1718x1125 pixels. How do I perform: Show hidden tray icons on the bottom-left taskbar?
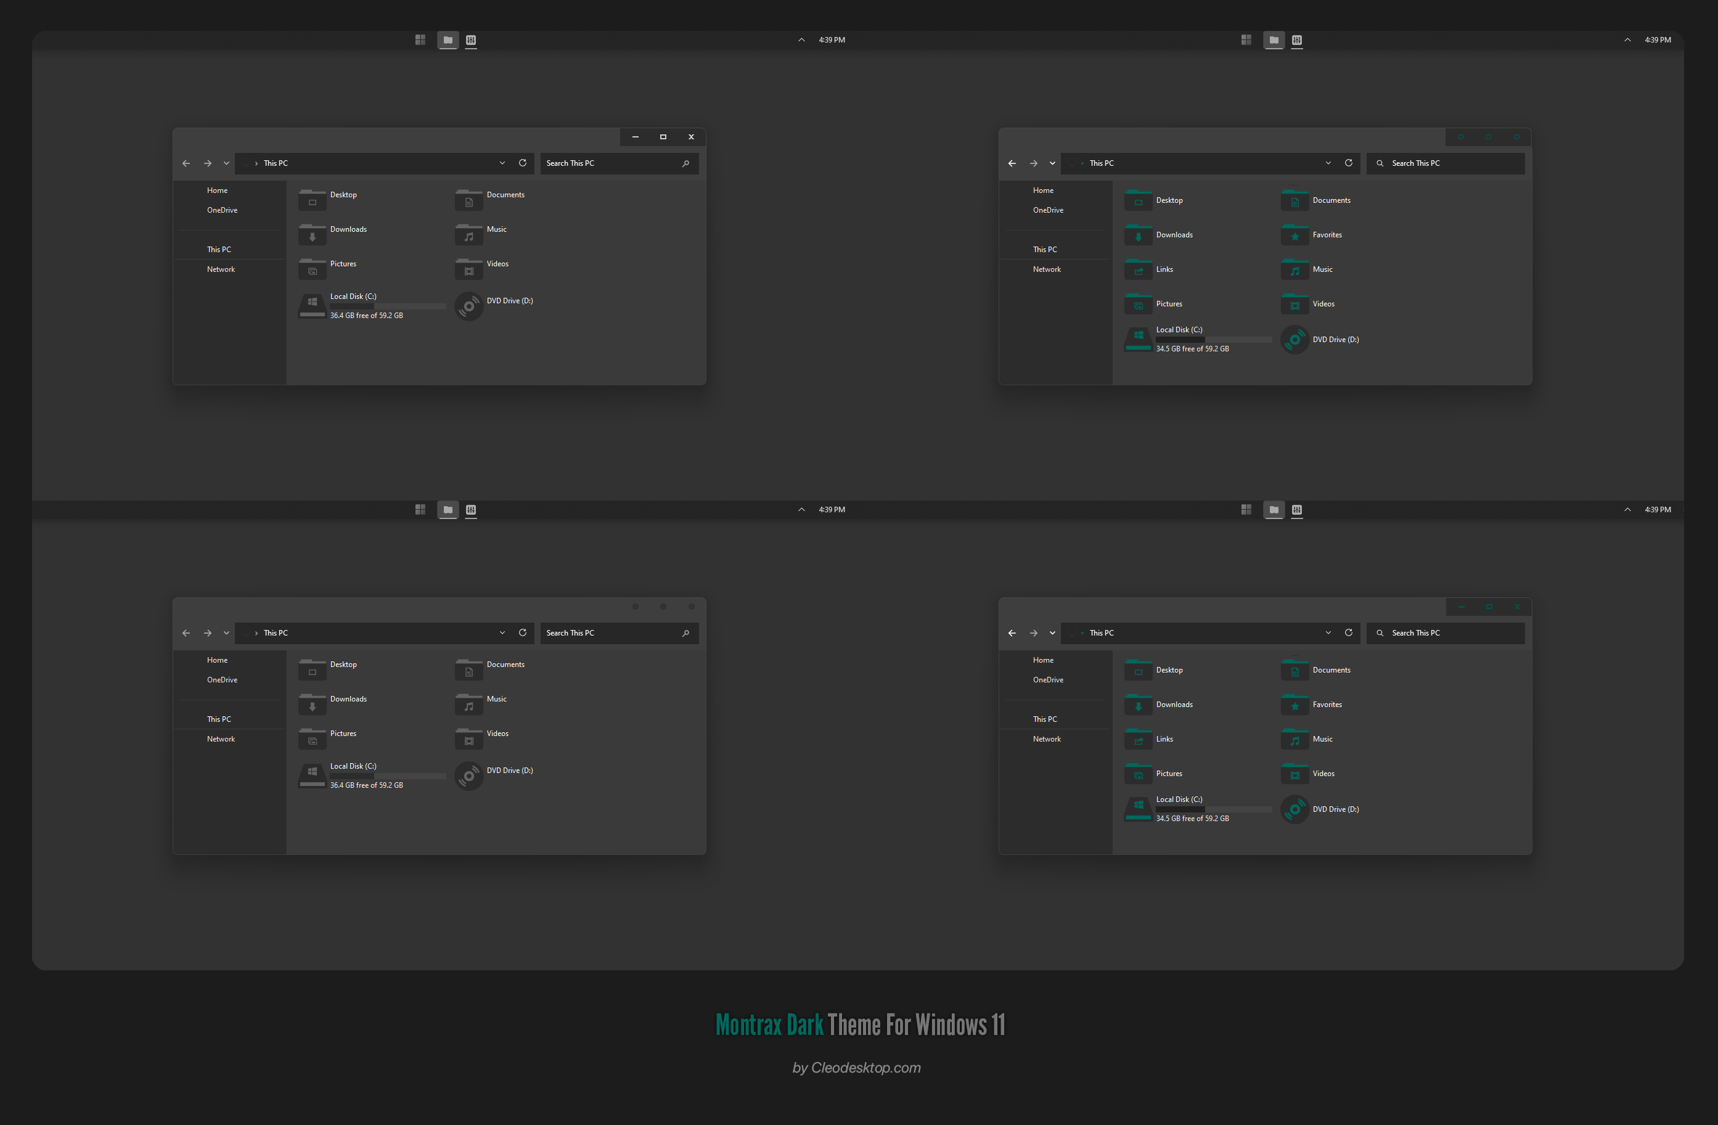pyautogui.click(x=801, y=510)
